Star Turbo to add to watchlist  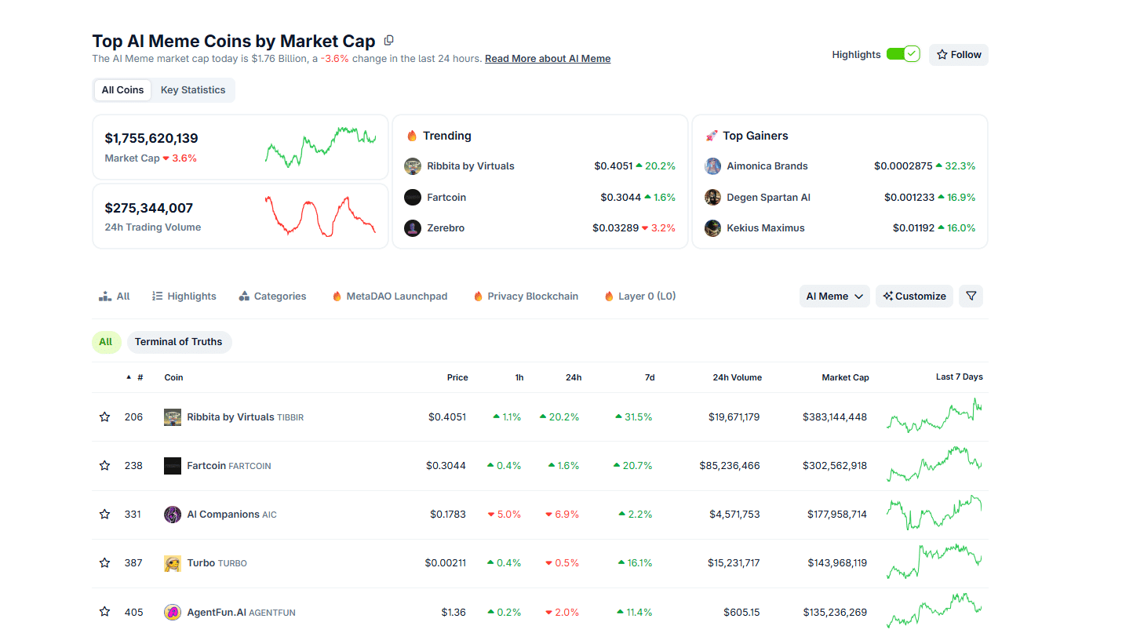click(x=104, y=562)
